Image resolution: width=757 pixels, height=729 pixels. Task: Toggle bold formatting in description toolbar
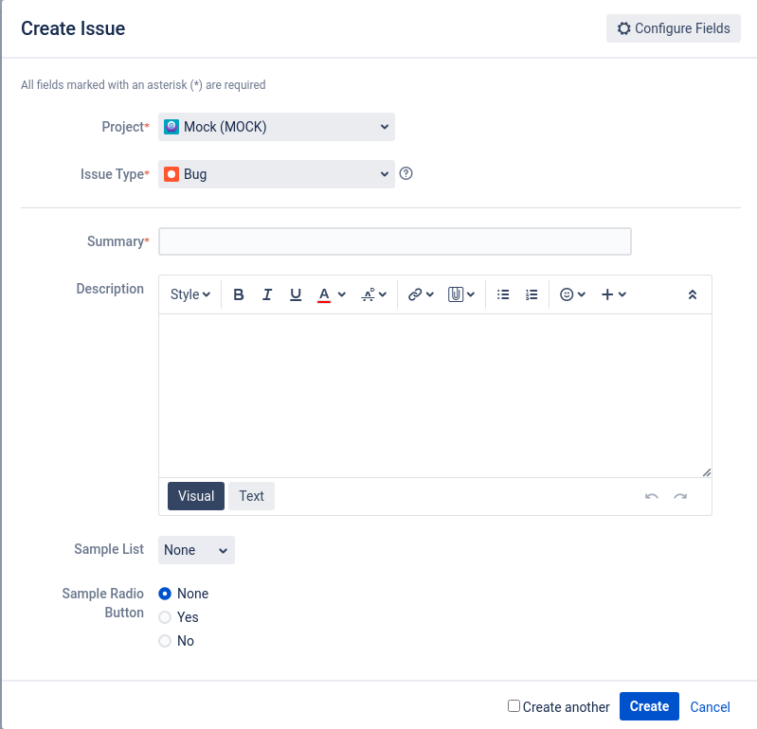pyautogui.click(x=239, y=294)
